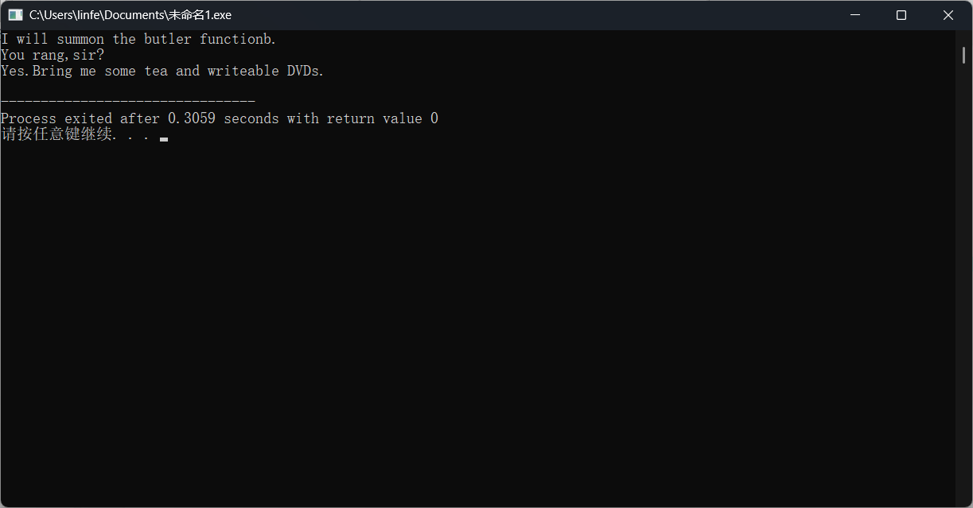Click the line "I will summon the butler functionb."
This screenshot has width=973, height=508.
139,39
